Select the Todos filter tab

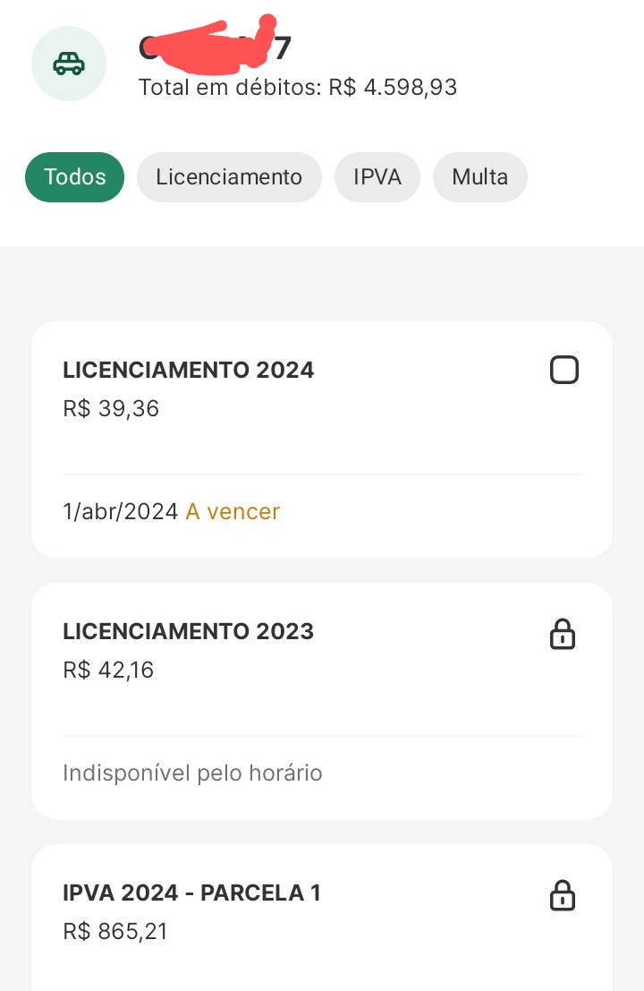click(x=74, y=177)
